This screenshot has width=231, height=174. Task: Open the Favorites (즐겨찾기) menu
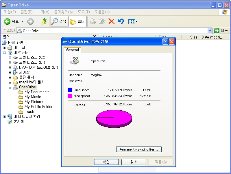[64, 12]
